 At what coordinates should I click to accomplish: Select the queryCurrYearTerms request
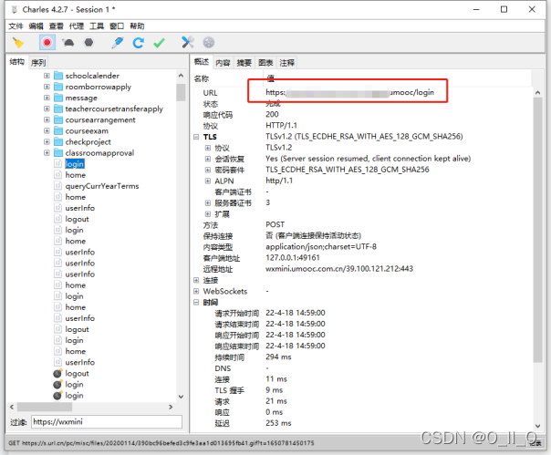point(102,186)
